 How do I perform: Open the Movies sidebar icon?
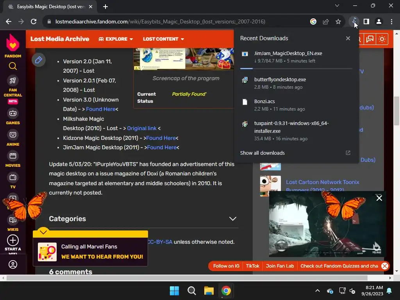coord(13,156)
